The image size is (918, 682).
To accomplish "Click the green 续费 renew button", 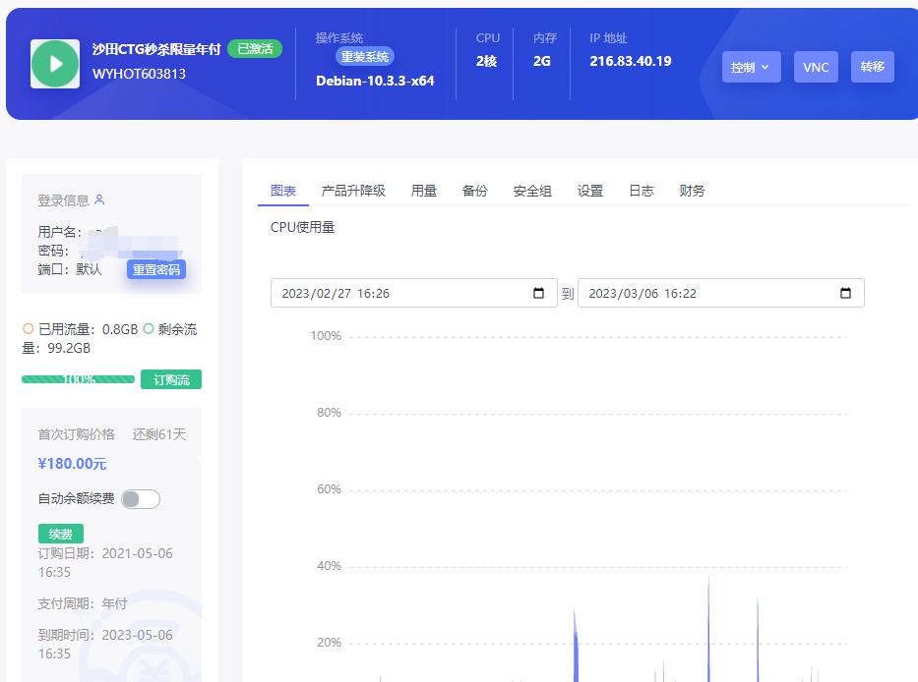I will pyautogui.click(x=61, y=534).
